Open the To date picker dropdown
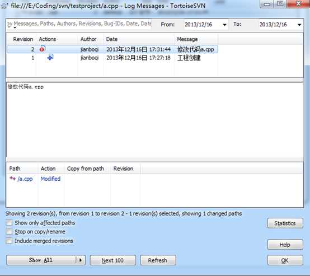Viewport: 310px width, 276px height. pos(299,25)
